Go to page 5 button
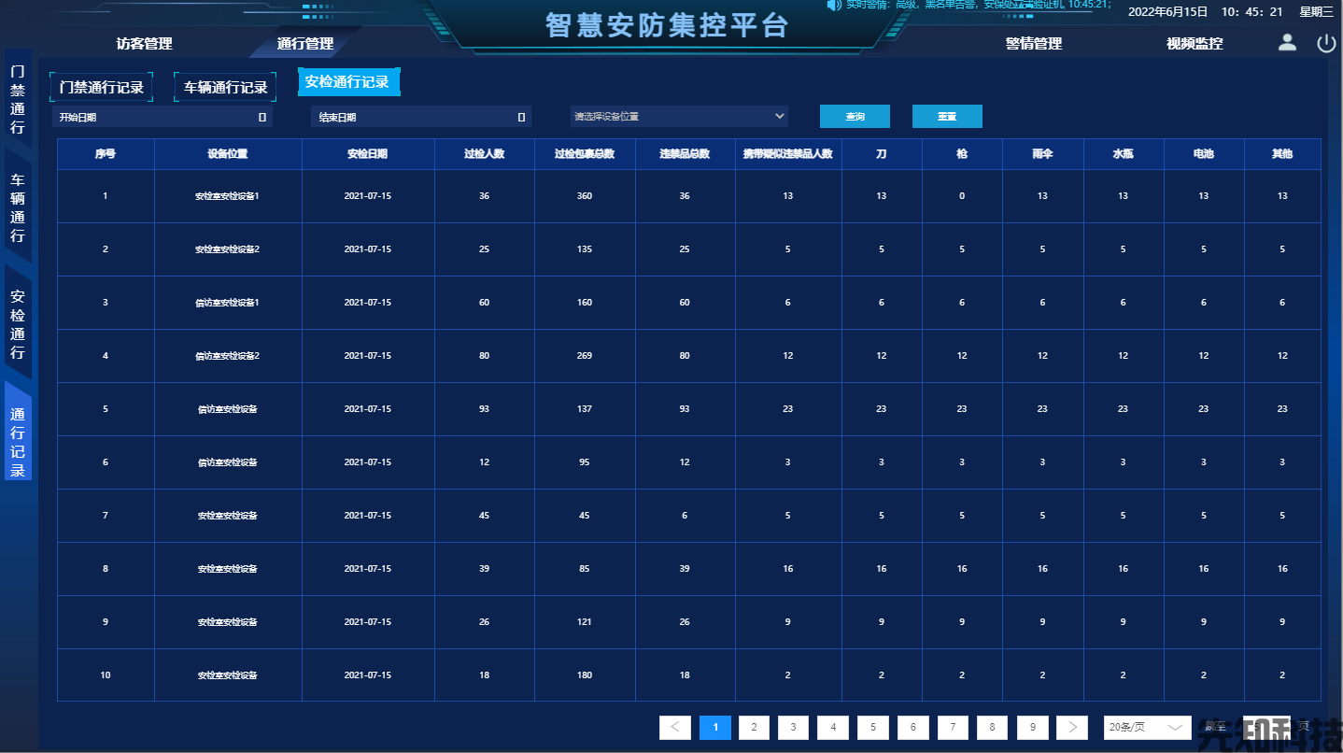The image size is (1343, 753). pyautogui.click(x=873, y=727)
